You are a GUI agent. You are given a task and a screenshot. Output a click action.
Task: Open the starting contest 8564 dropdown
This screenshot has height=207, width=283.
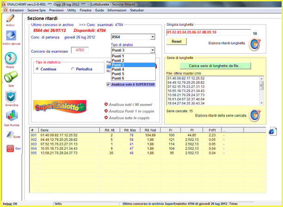click(153, 37)
